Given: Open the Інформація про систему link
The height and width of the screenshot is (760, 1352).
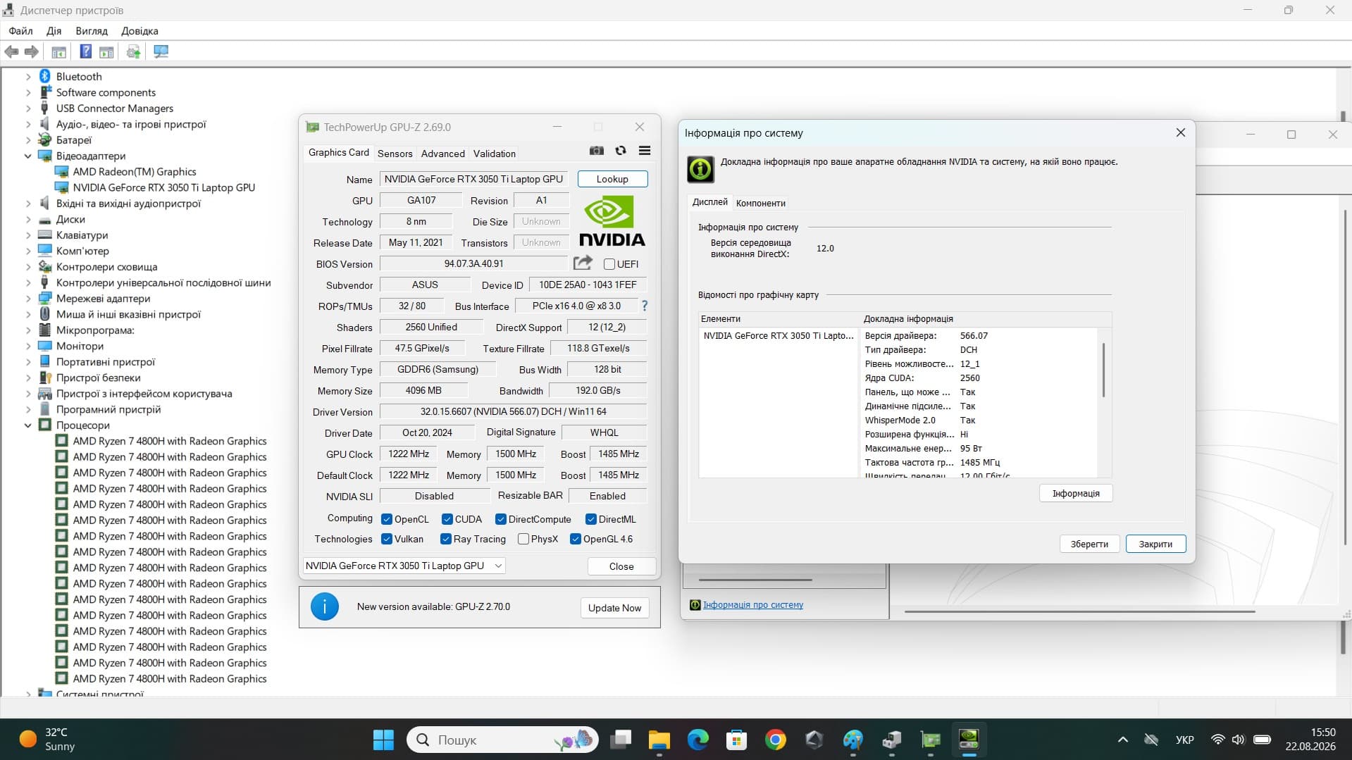Looking at the screenshot, I should point(753,604).
